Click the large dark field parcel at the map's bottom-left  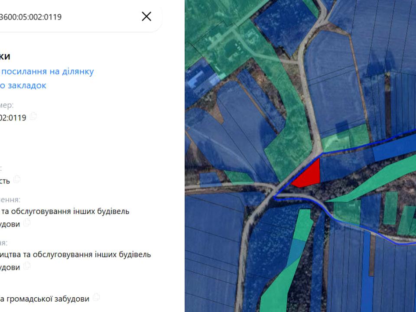212,252
